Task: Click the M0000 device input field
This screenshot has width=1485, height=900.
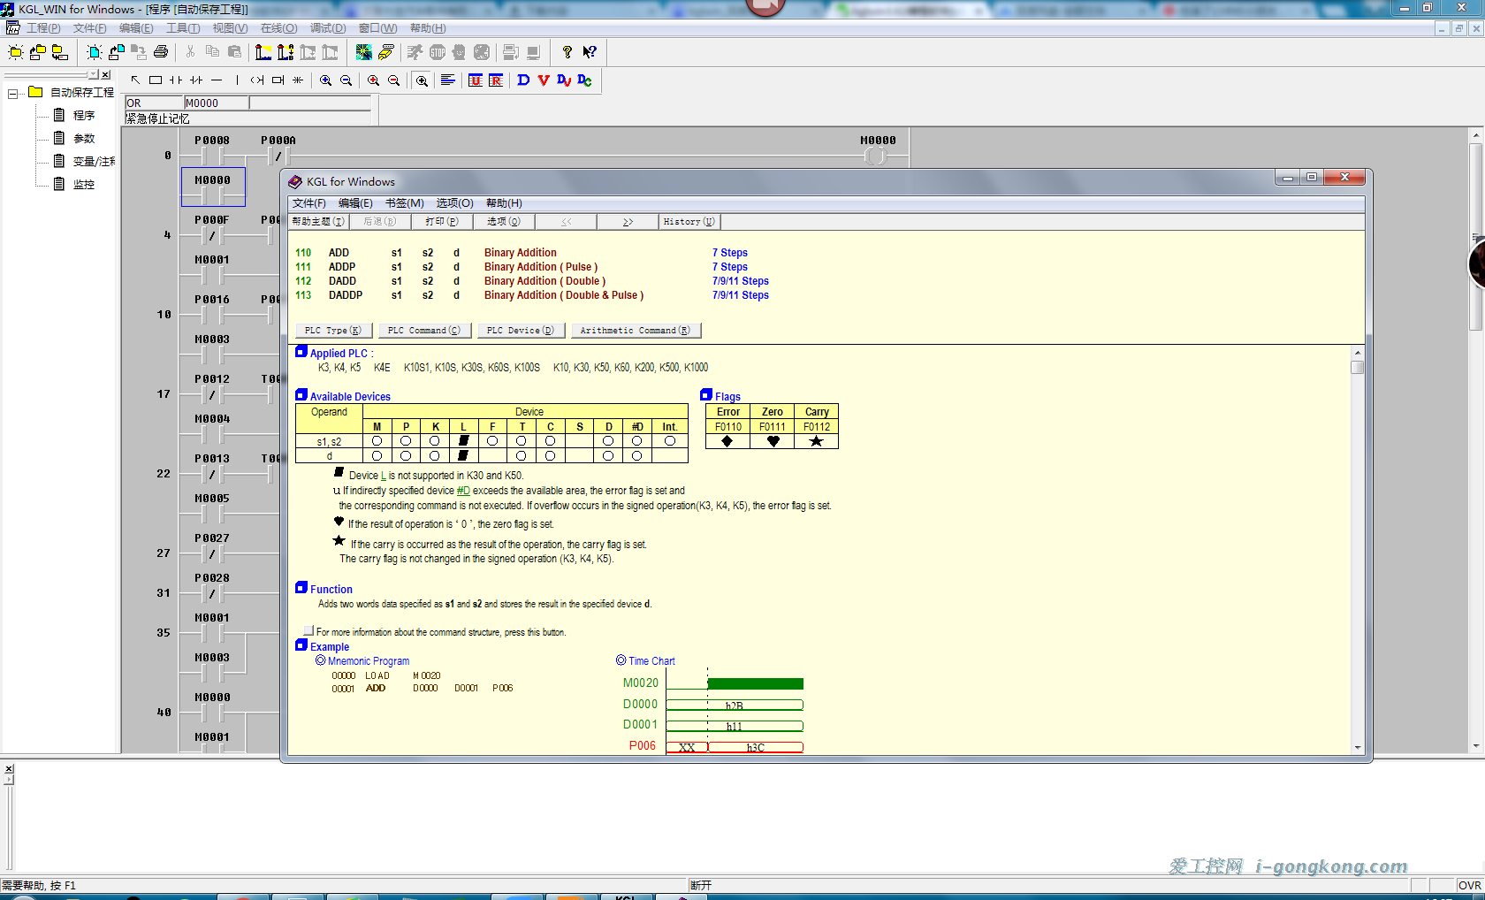Action: coord(217,103)
